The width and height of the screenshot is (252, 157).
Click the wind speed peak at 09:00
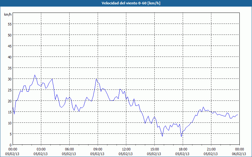(x=96, y=79)
